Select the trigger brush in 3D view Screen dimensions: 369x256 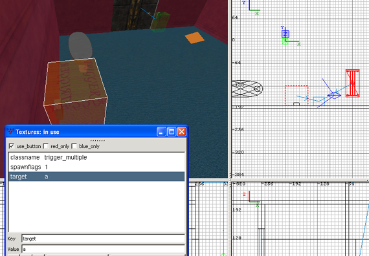coord(75,92)
